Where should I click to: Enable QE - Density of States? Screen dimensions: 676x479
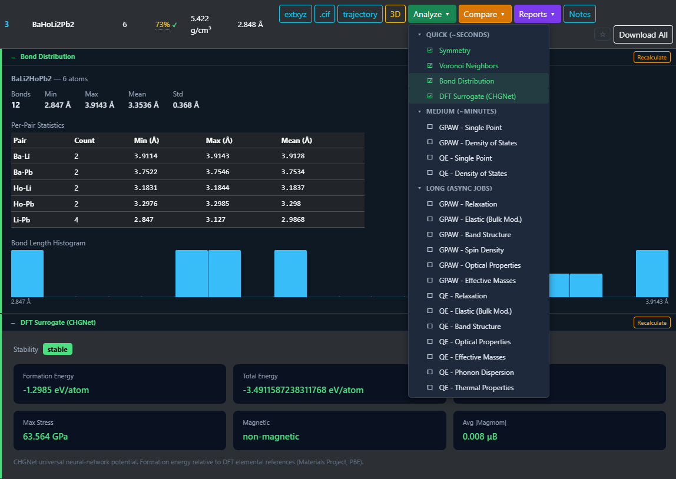[430, 173]
